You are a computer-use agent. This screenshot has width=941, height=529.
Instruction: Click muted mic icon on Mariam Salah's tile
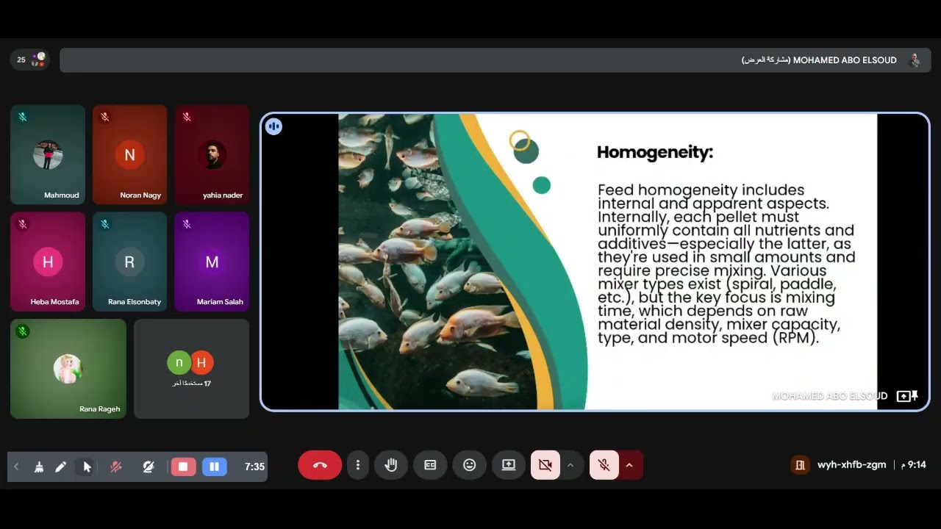187,224
